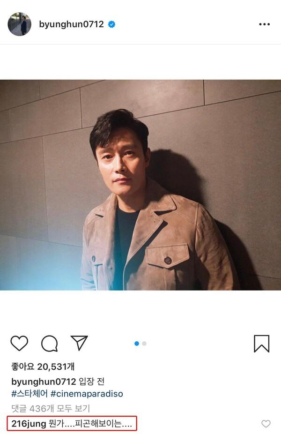Tap the blue verified badge
281x434 pixels.
[x=111, y=24]
